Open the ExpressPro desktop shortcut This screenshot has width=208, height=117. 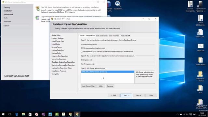pos(118,5)
